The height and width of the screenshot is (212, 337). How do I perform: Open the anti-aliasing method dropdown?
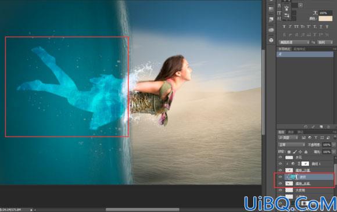325,42
